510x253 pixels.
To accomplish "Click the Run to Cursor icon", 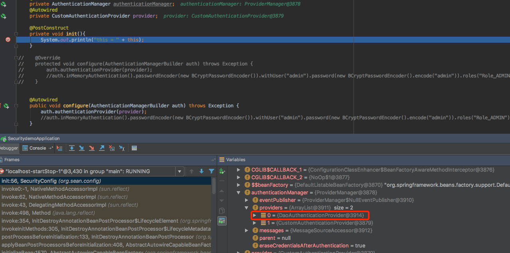I will (x=122, y=148).
